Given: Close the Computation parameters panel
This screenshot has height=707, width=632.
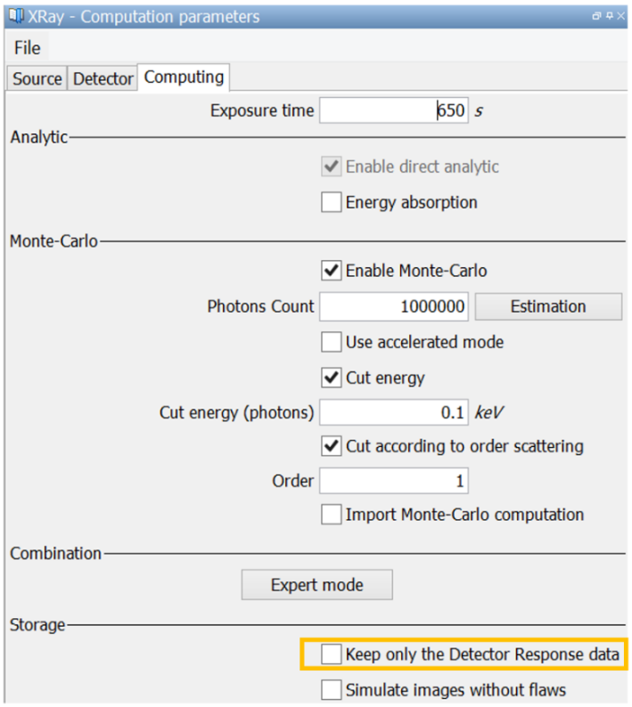Looking at the screenshot, I should tap(620, 16).
